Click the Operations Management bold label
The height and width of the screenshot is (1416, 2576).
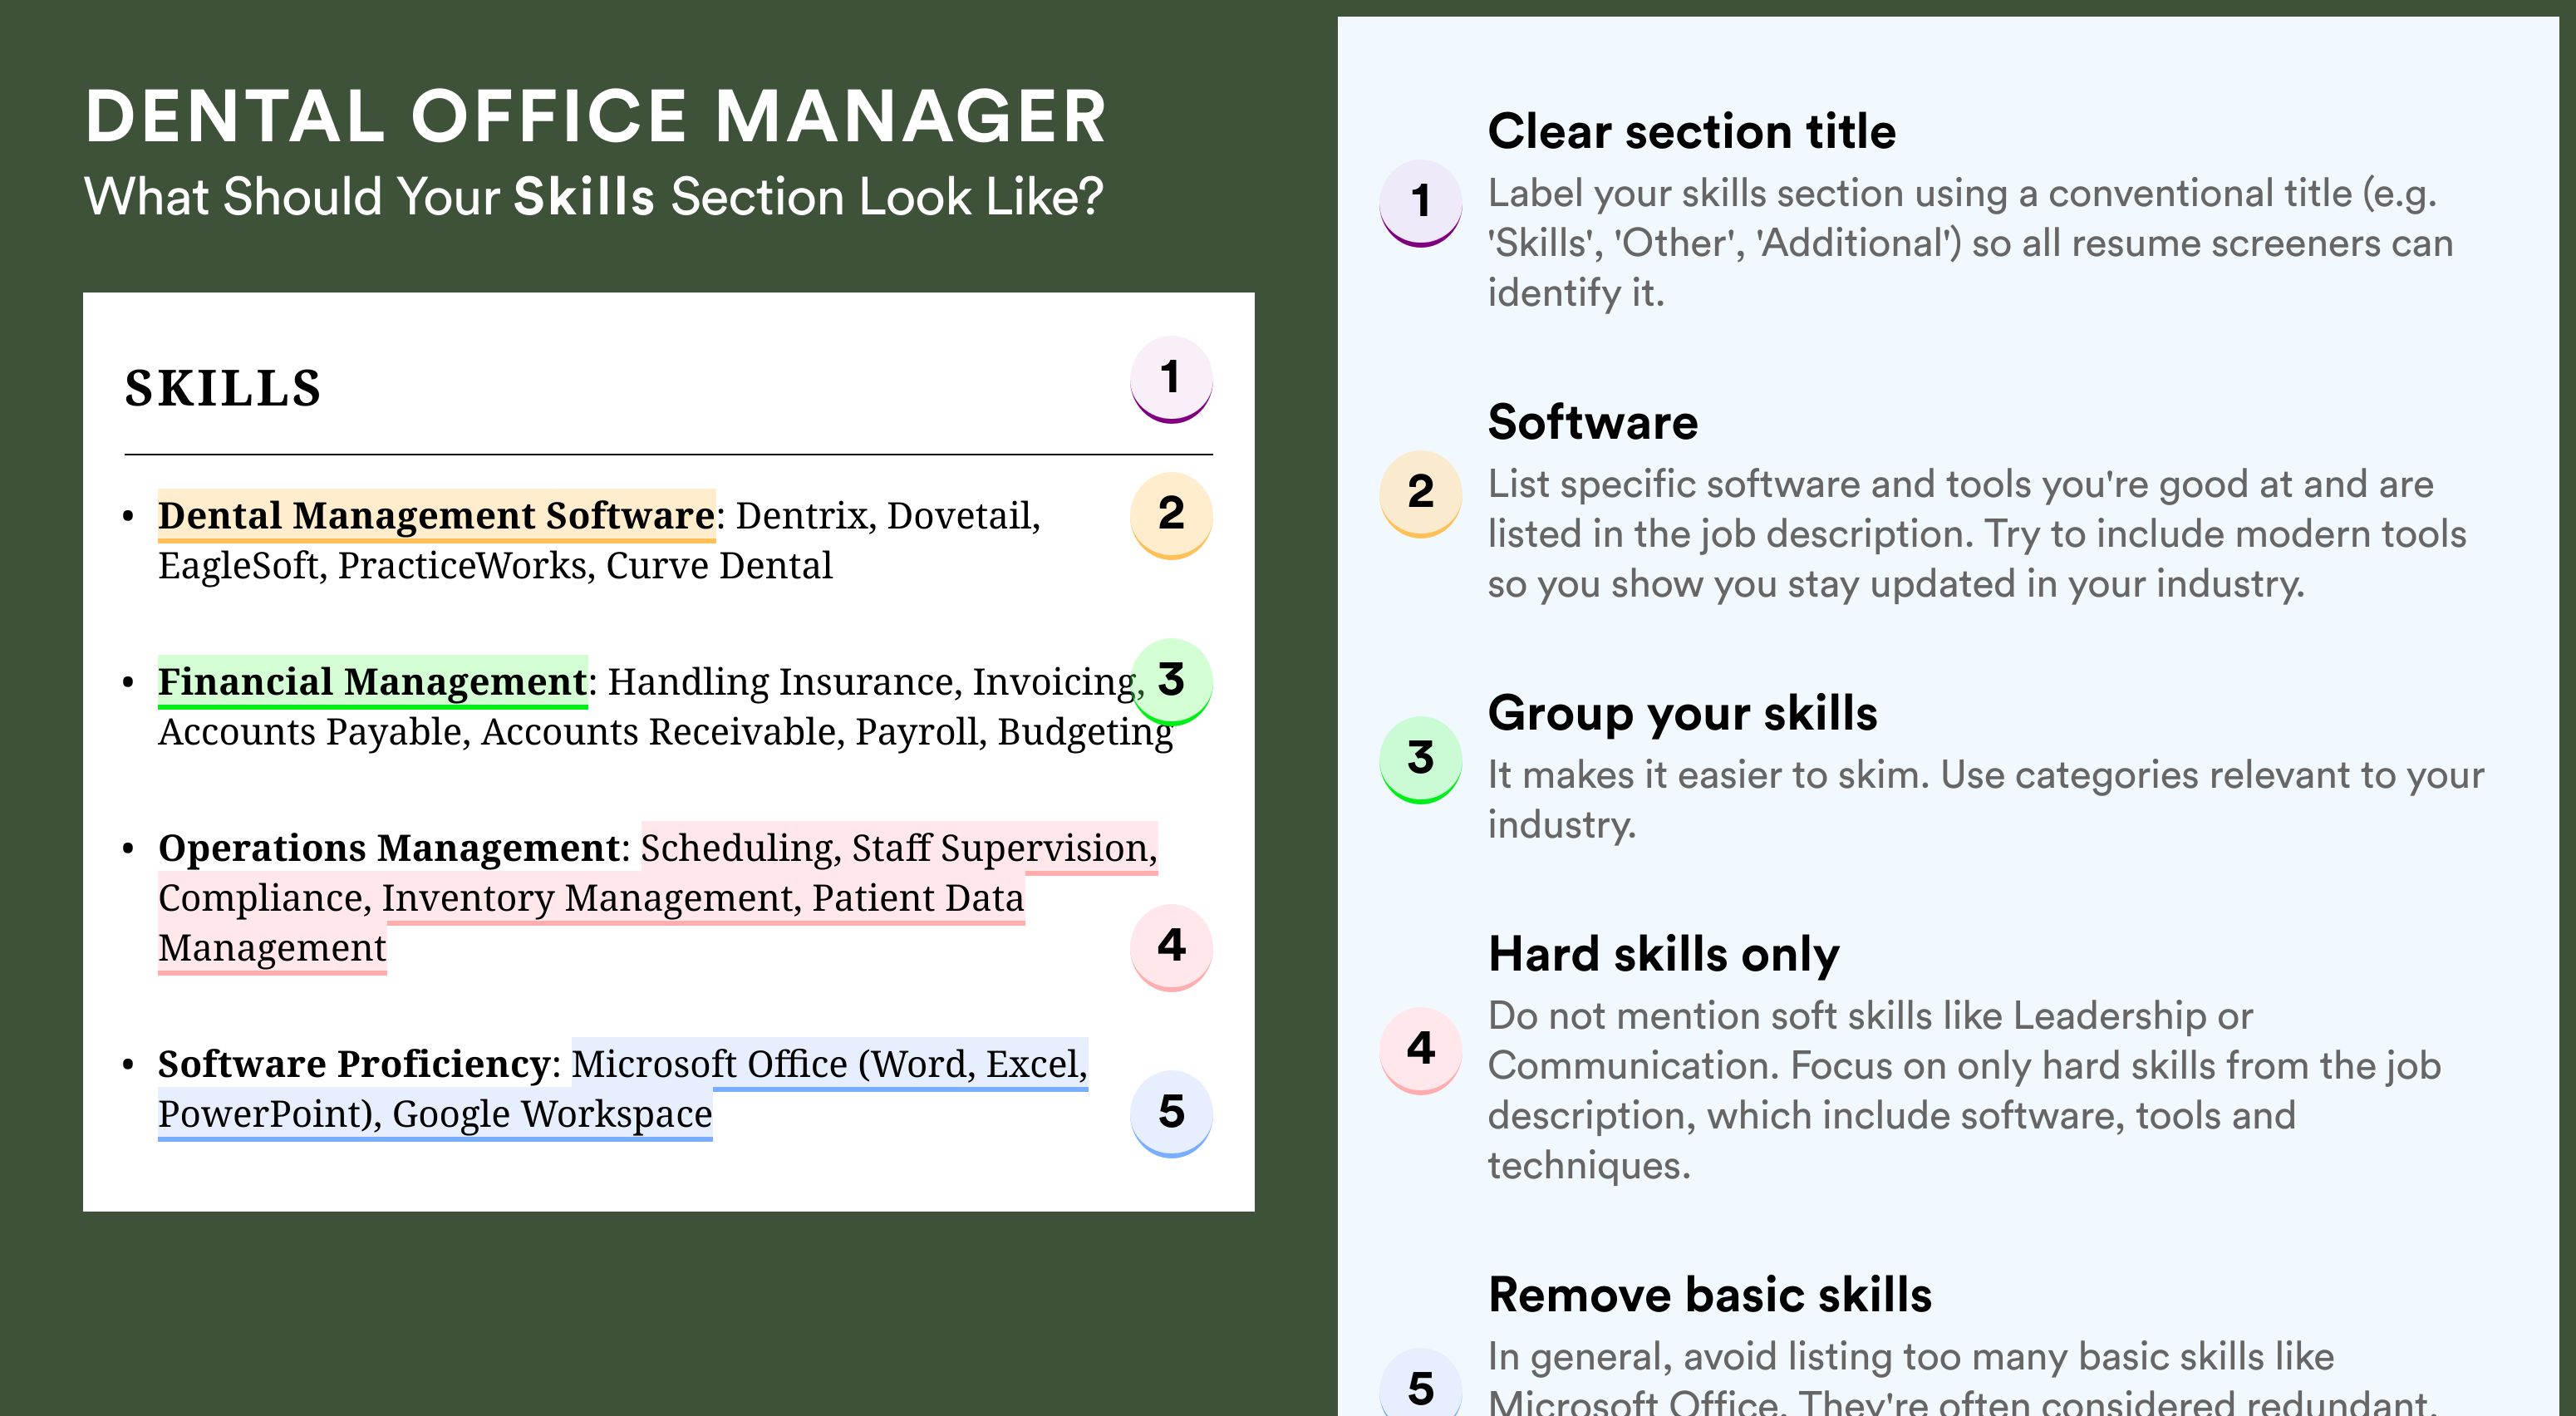[x=389, y=848]
